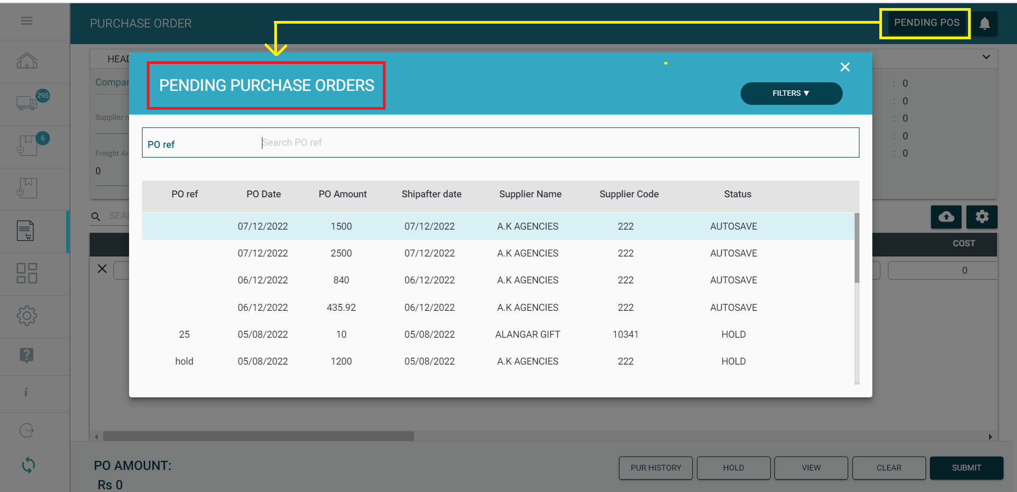
Task: Close the Pending Purchase Orders dialog
Action: tap(845, 67)
